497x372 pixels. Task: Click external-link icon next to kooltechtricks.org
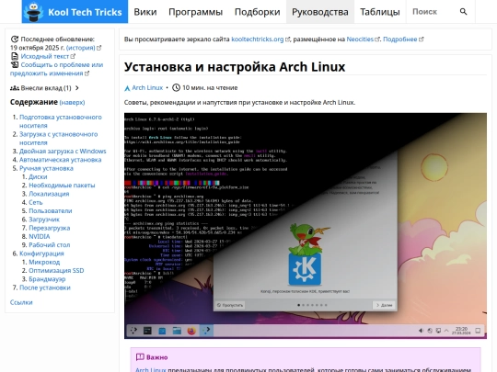287,39
